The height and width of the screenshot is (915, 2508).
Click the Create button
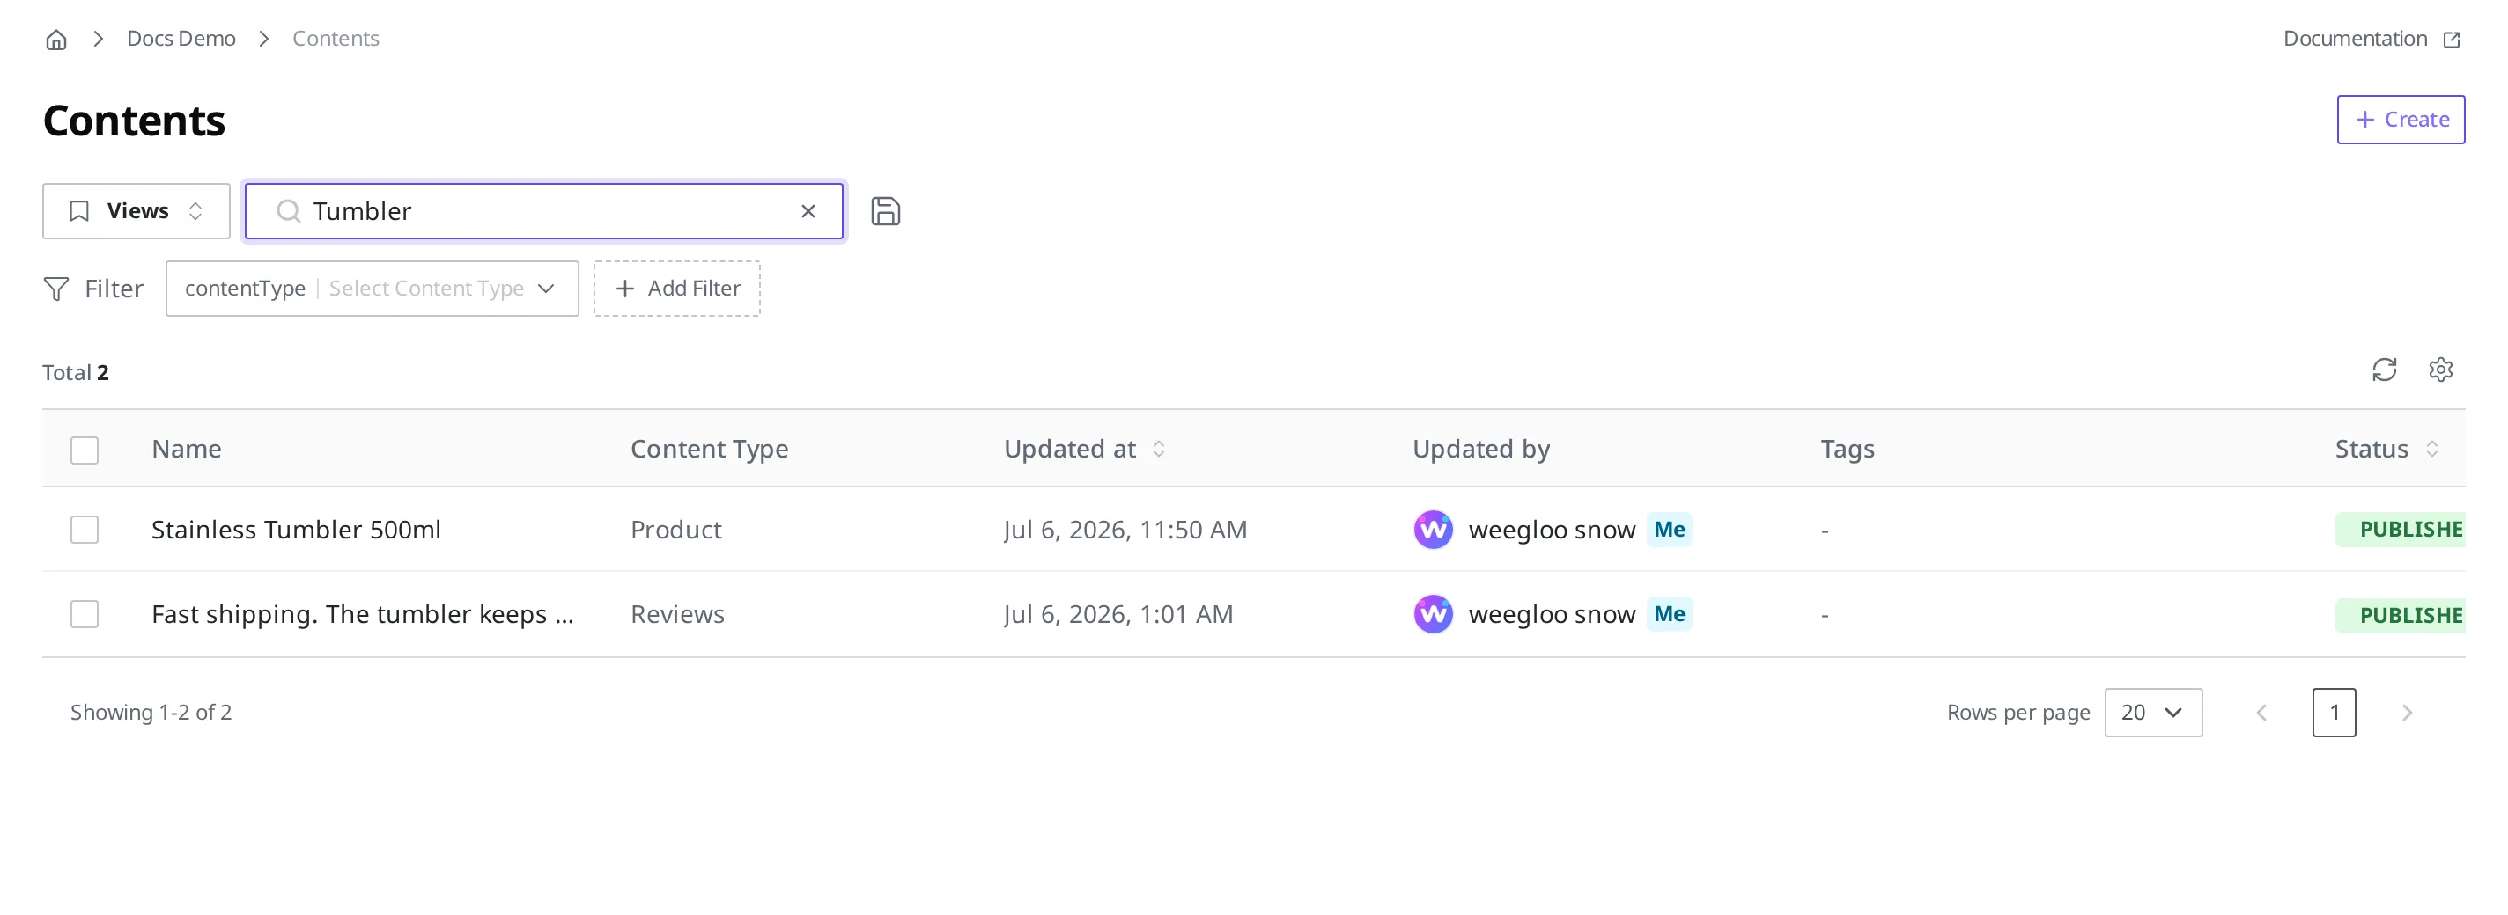point(2400,120)
